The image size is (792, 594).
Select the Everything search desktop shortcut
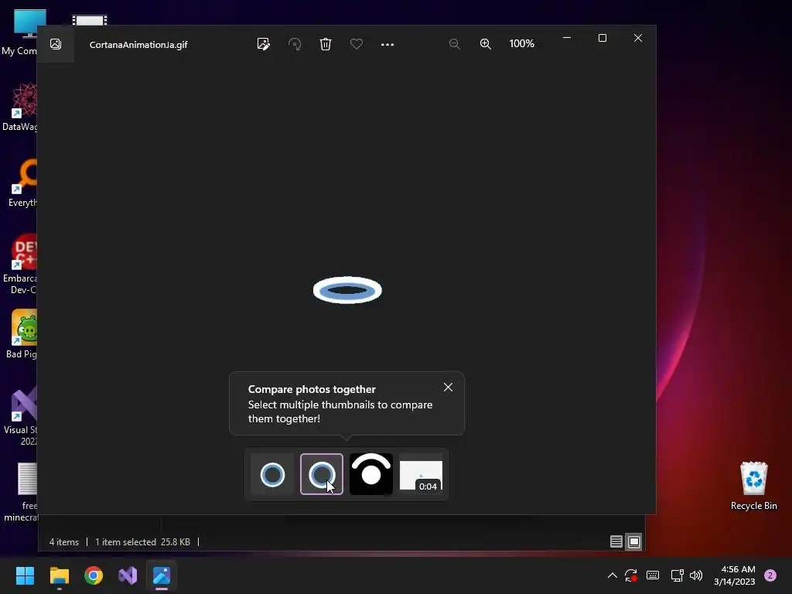coord(22,183)
